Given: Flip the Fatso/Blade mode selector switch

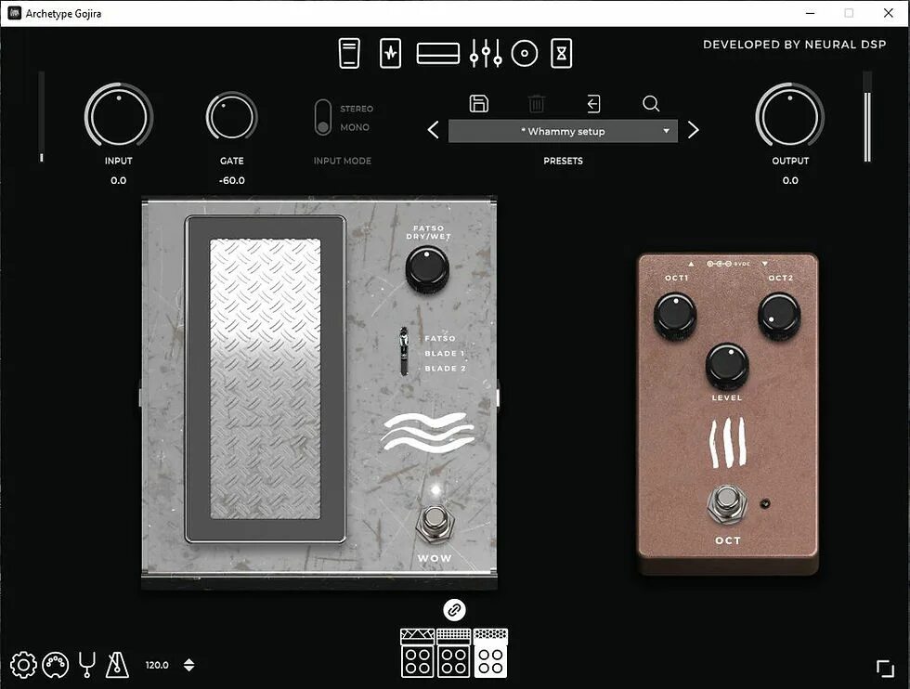Looking at the screenshot, I should [x=403, y=351].
